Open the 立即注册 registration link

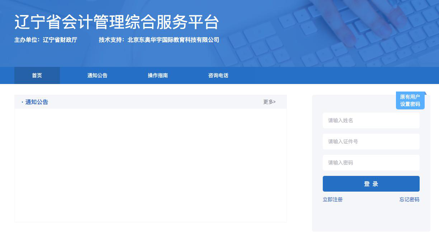pyautogui.click(x=332, y=199)
